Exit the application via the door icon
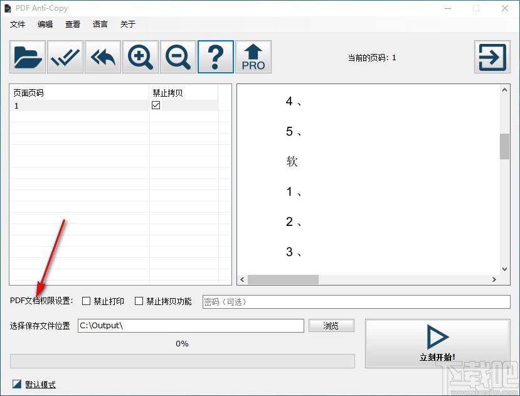The image size is (520, 396). click(492, 56)
